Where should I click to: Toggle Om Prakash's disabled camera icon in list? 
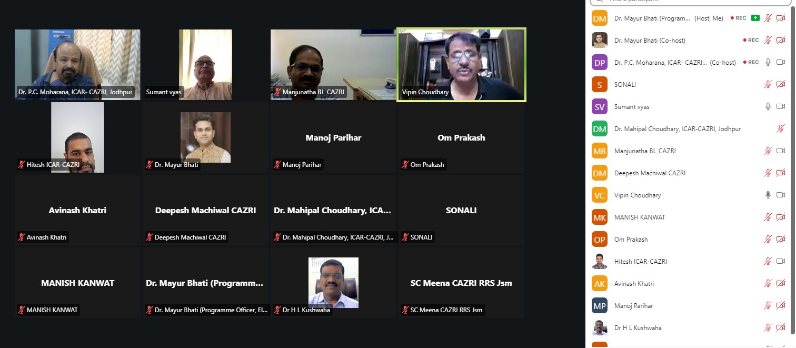781,239
